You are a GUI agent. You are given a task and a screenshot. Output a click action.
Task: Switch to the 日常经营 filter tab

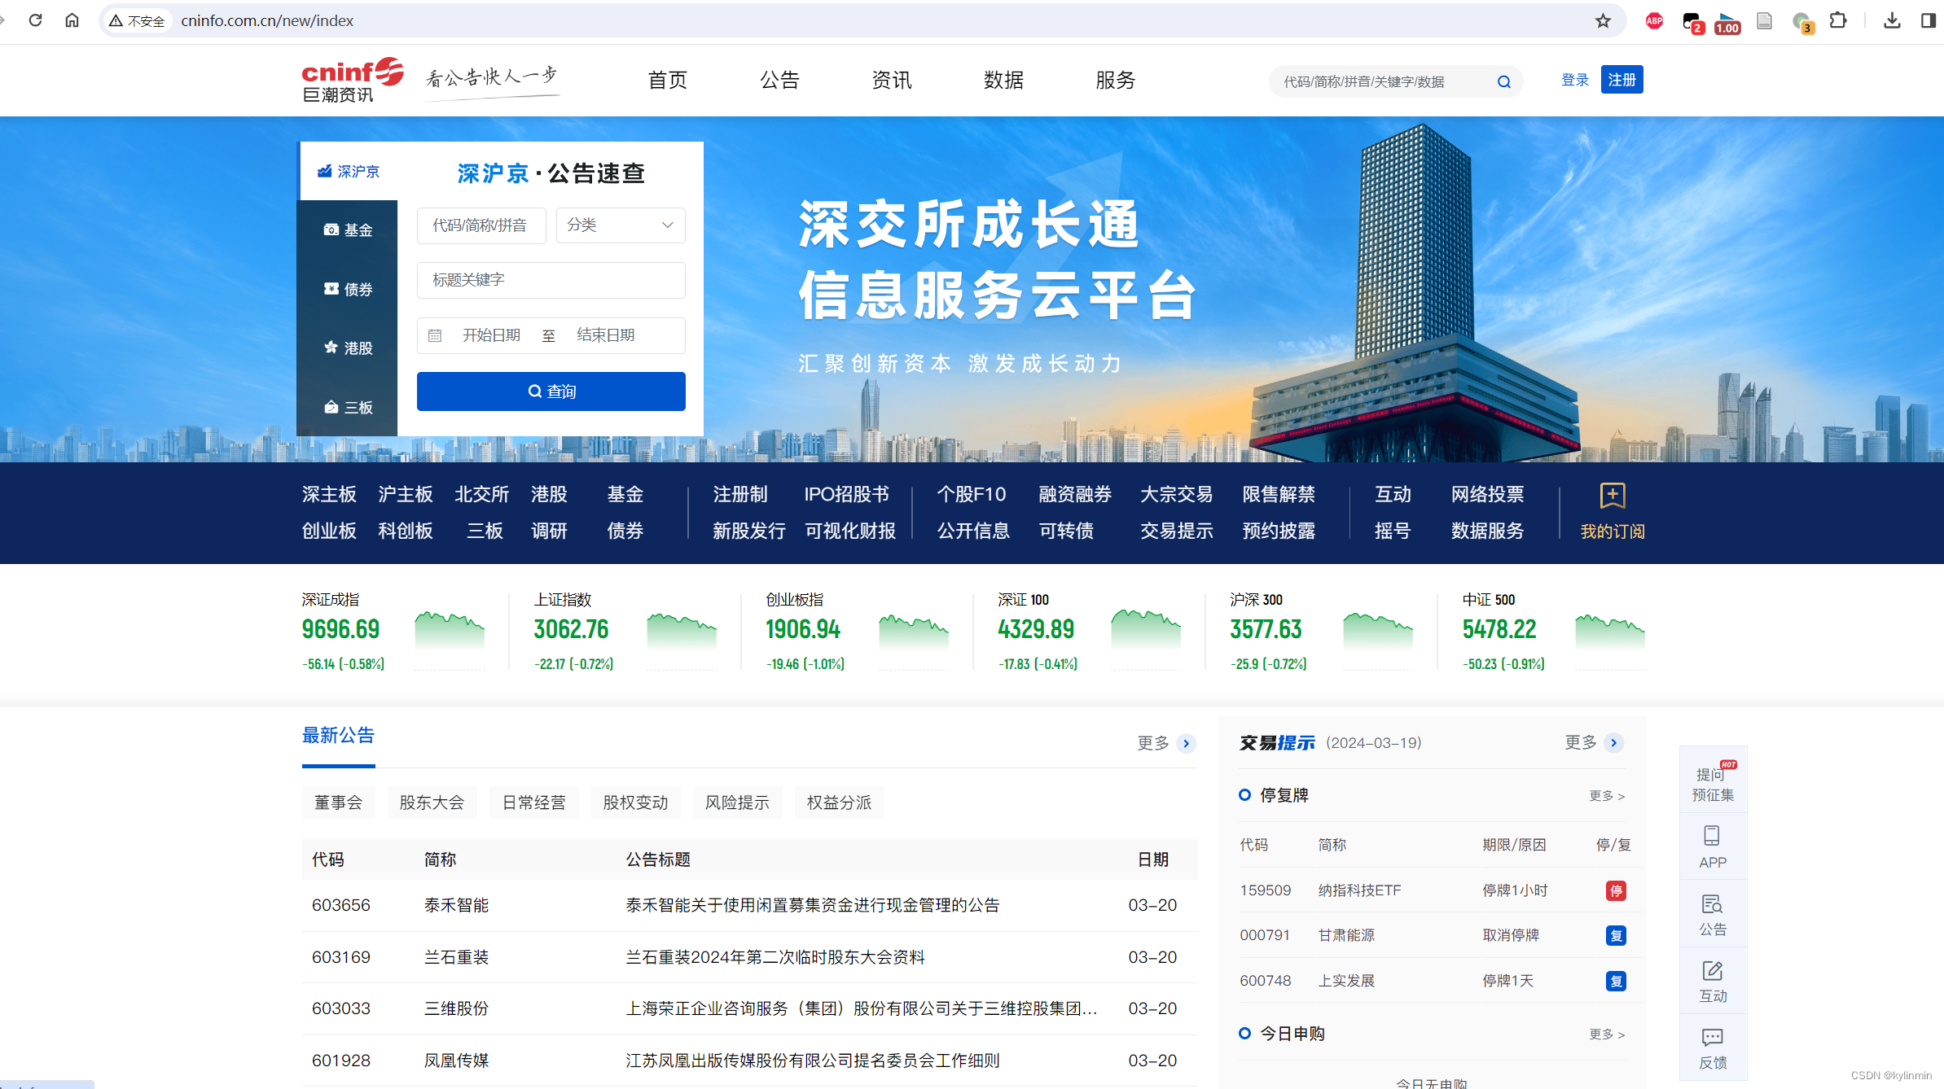point(534,803)
